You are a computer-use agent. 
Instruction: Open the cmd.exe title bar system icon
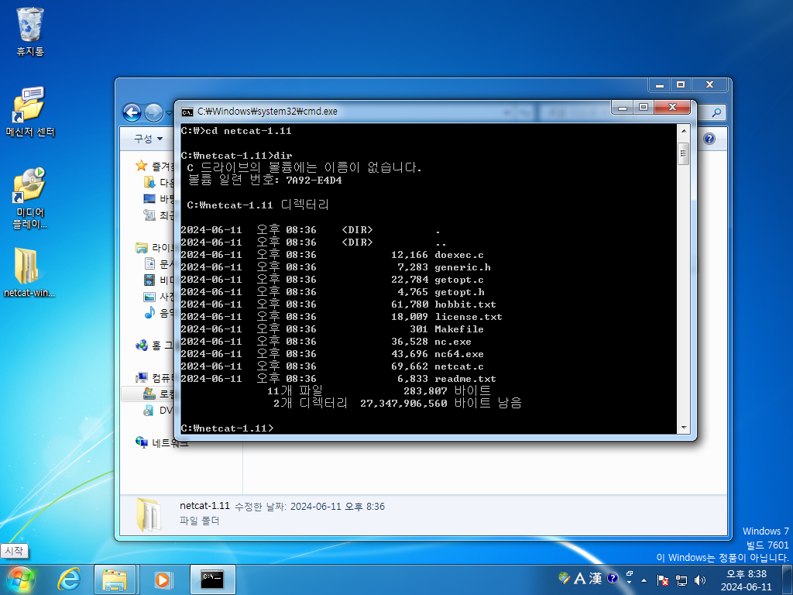tap(187, 112)
